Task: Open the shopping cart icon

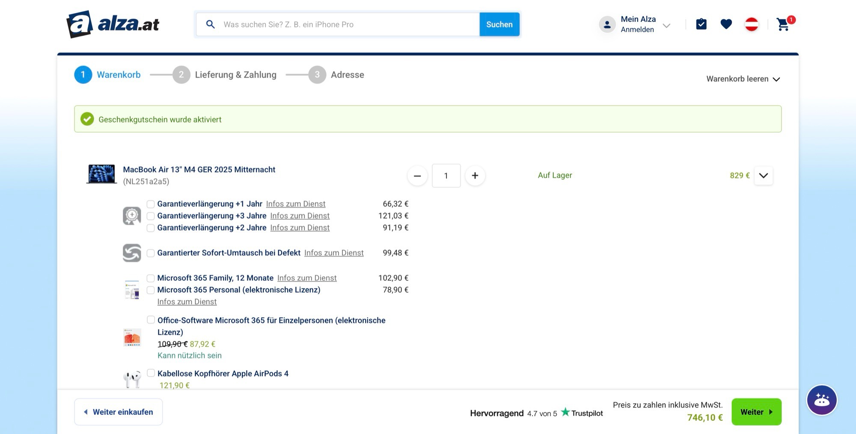Action: coord(783,24)
